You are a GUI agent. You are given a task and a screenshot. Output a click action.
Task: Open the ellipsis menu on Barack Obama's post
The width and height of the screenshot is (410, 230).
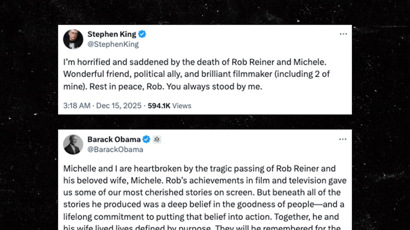pyautogui.click(x=343, y=139)
